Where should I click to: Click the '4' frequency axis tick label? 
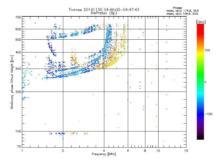pyautogui.click(x=104, y=151)
